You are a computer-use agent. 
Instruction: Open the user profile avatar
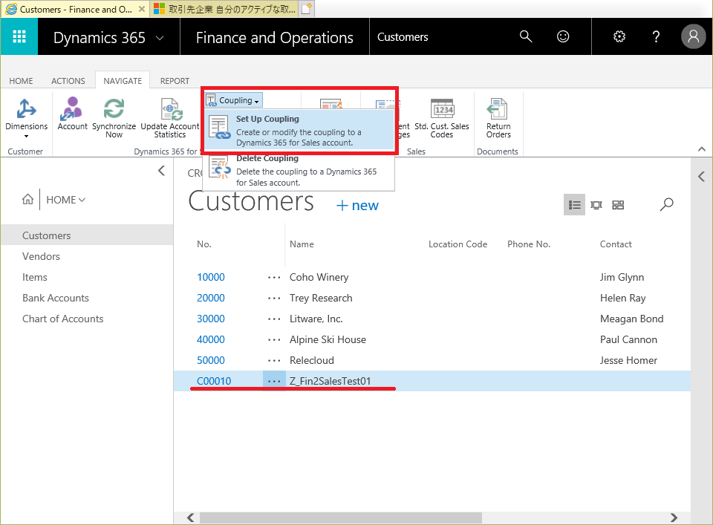694,36
